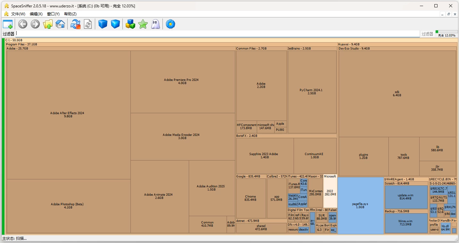Click the refresh page icon
459x243 pixels.
88,24
